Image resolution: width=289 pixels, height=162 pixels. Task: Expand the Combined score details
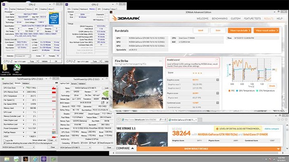click(217, 103)
